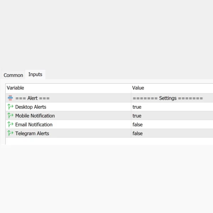Screen dimensions: 213x213
Task: Switch to the Common tab
Action: tap(13, 75)
